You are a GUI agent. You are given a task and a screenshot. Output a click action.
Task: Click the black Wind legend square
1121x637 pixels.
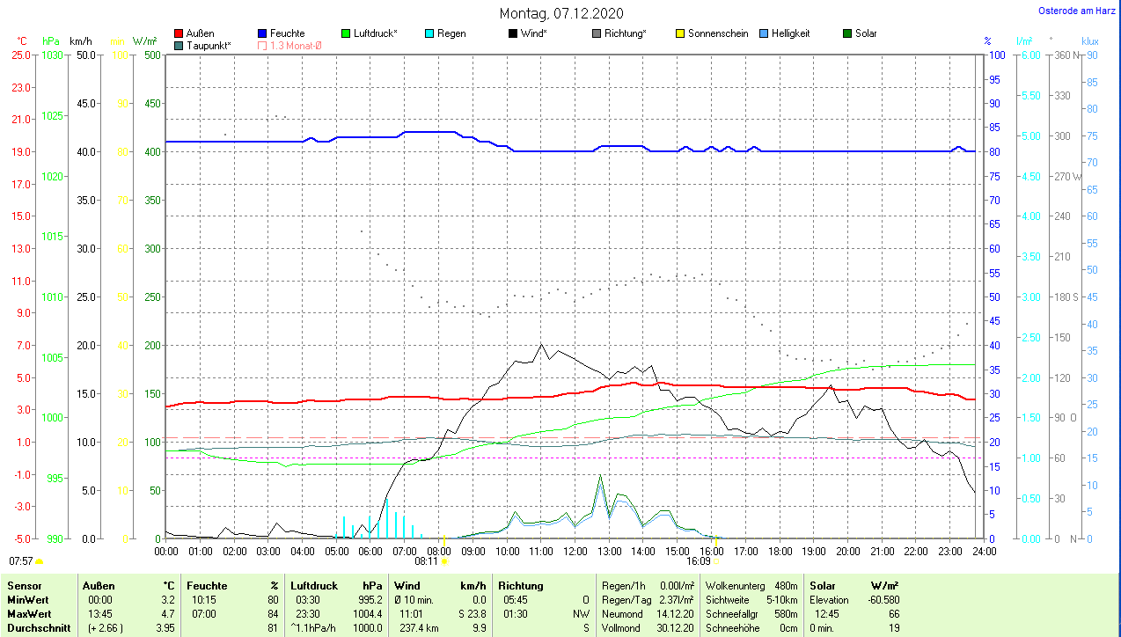[513, 33]
